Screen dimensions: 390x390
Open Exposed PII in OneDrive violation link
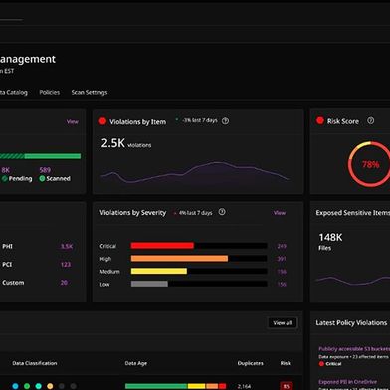347,382
